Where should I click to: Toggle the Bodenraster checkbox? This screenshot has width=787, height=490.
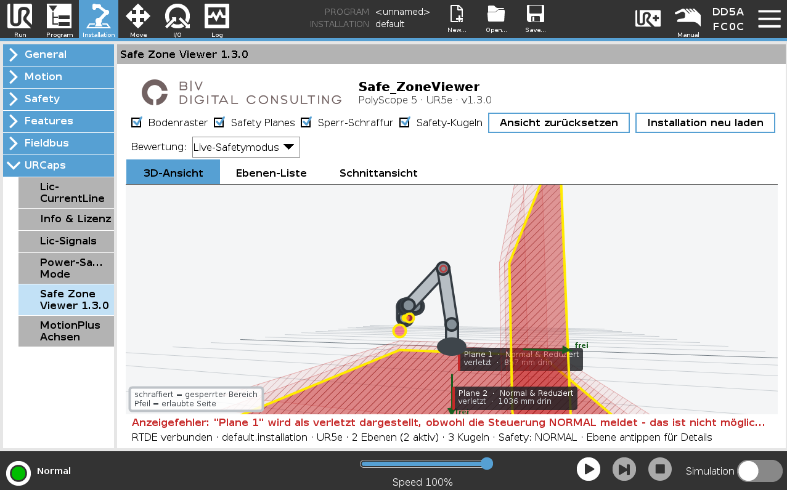coord(137,122)
